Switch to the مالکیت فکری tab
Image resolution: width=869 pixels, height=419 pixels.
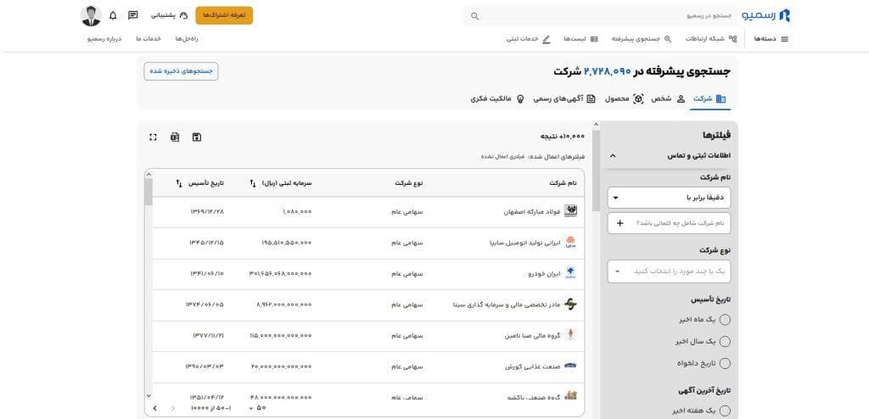497,98
